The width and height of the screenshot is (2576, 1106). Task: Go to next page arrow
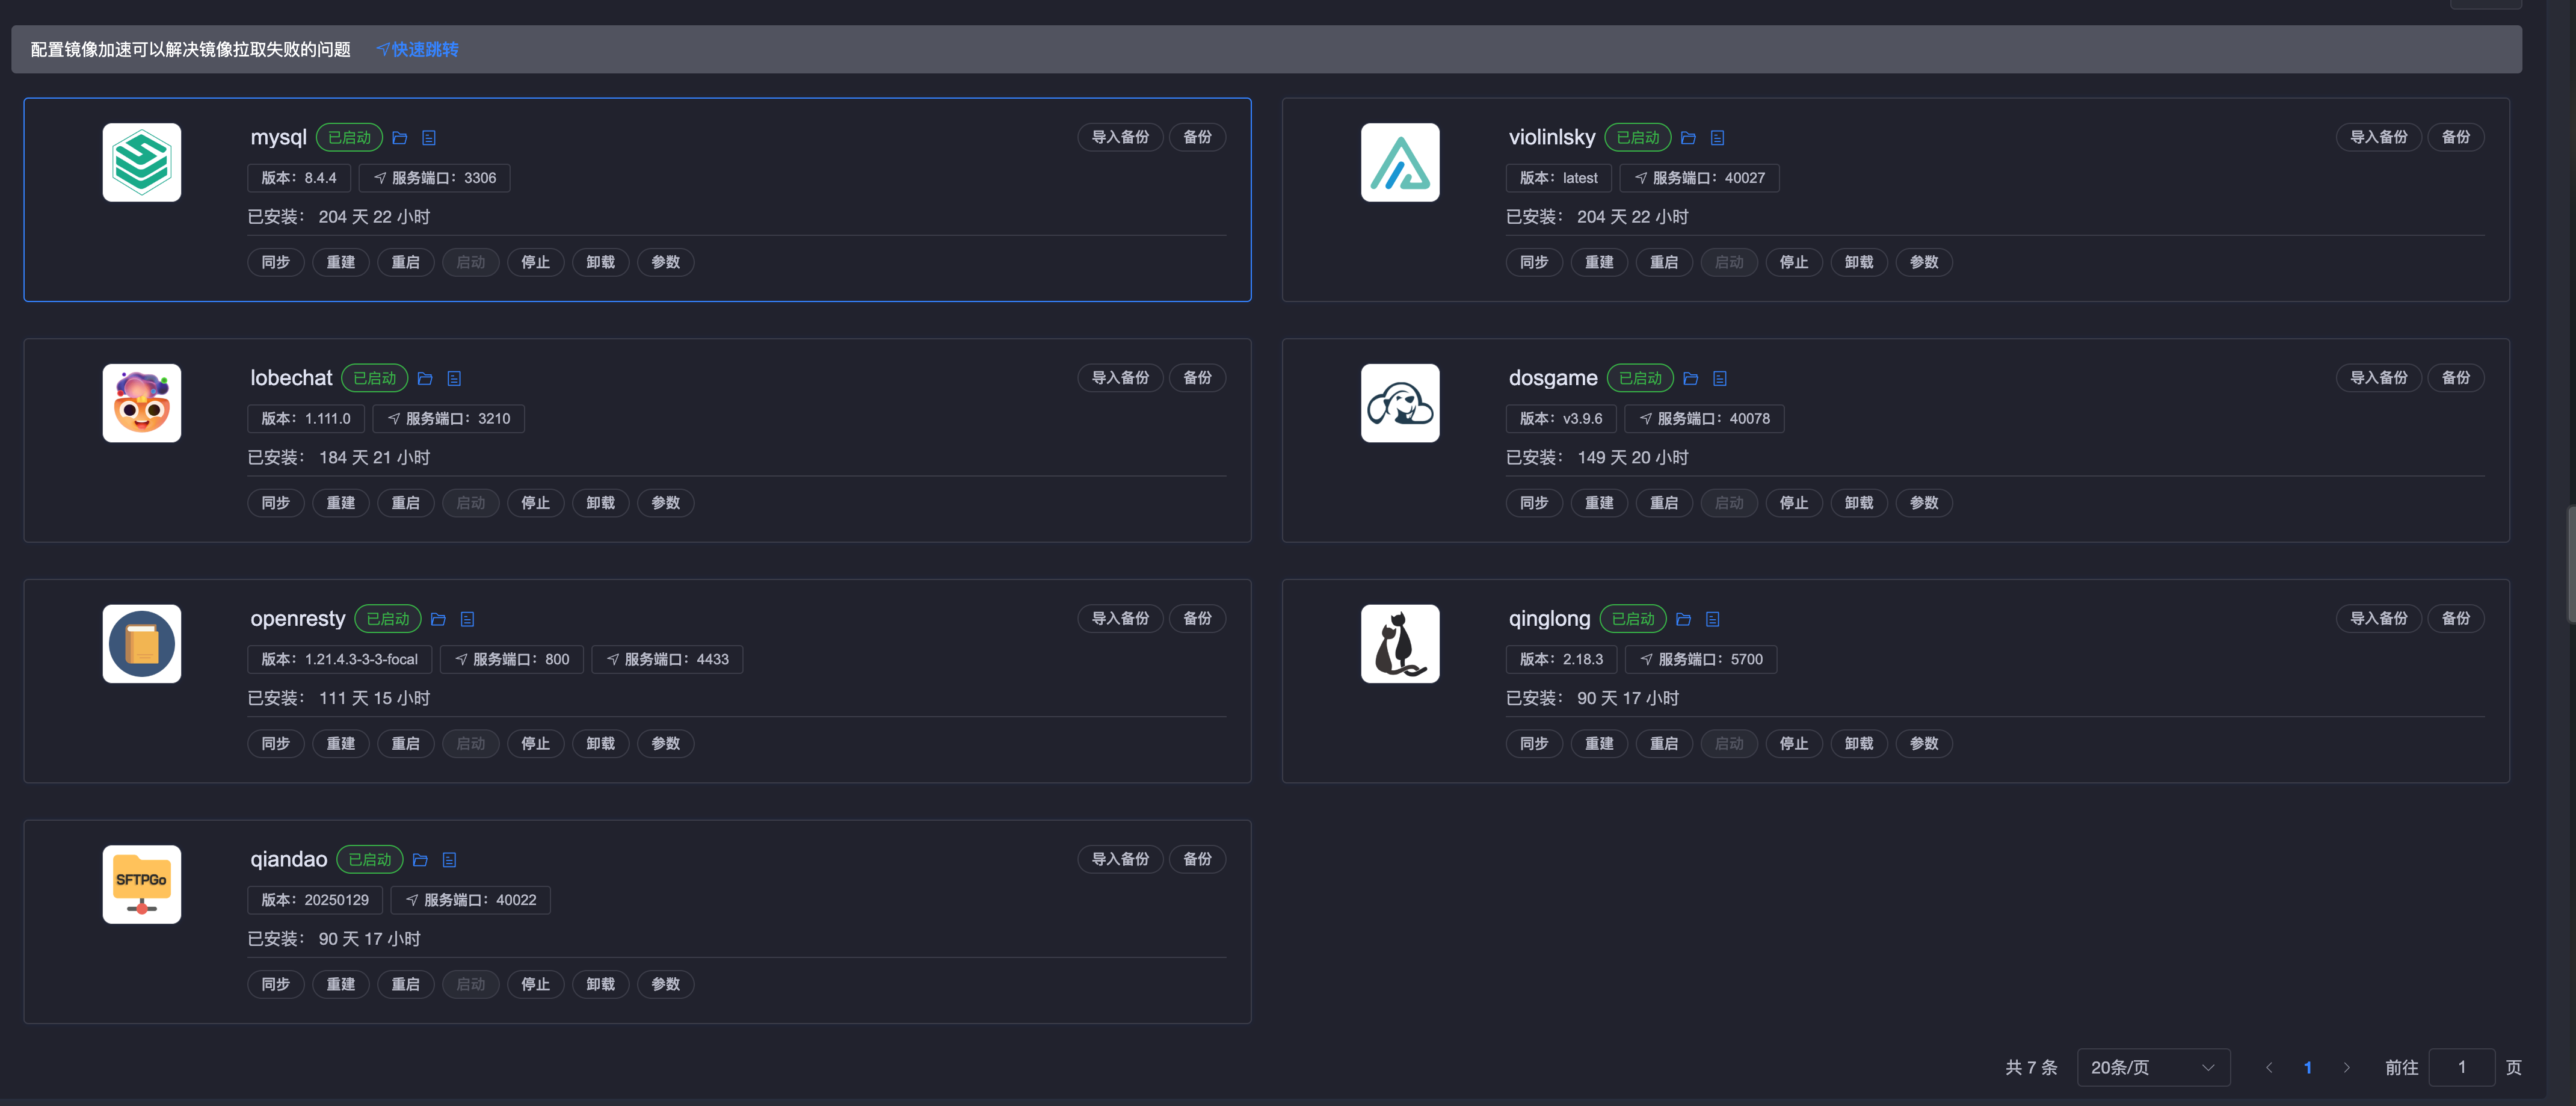(2346, 1068)
